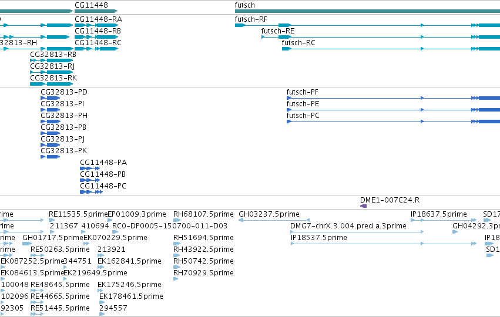Select the EK162841.5prime EST label
This screenshot has width=500, height=317.
(129, 261)
